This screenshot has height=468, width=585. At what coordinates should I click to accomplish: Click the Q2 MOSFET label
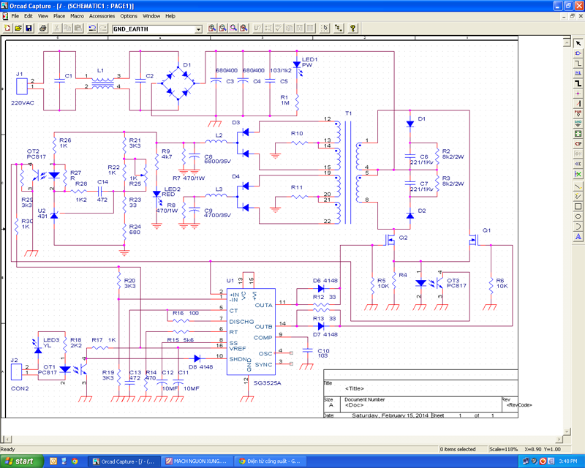coord(404,238)
